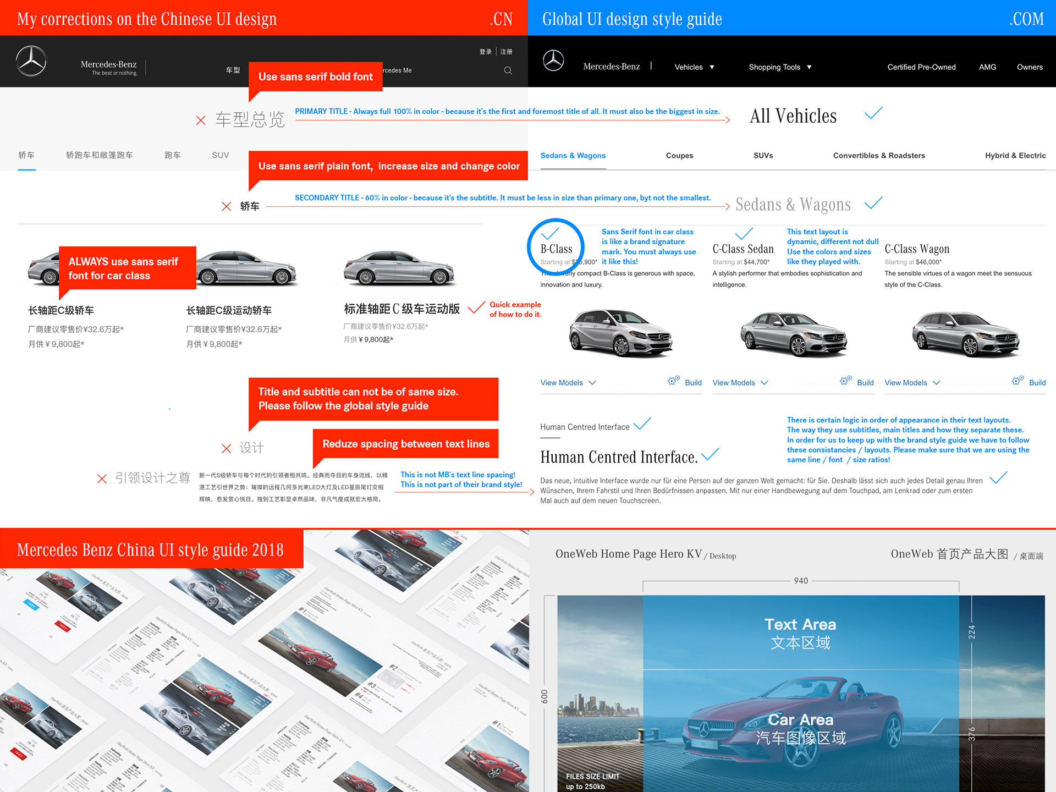Click the 长轴距C级轿车 model name

61,310
